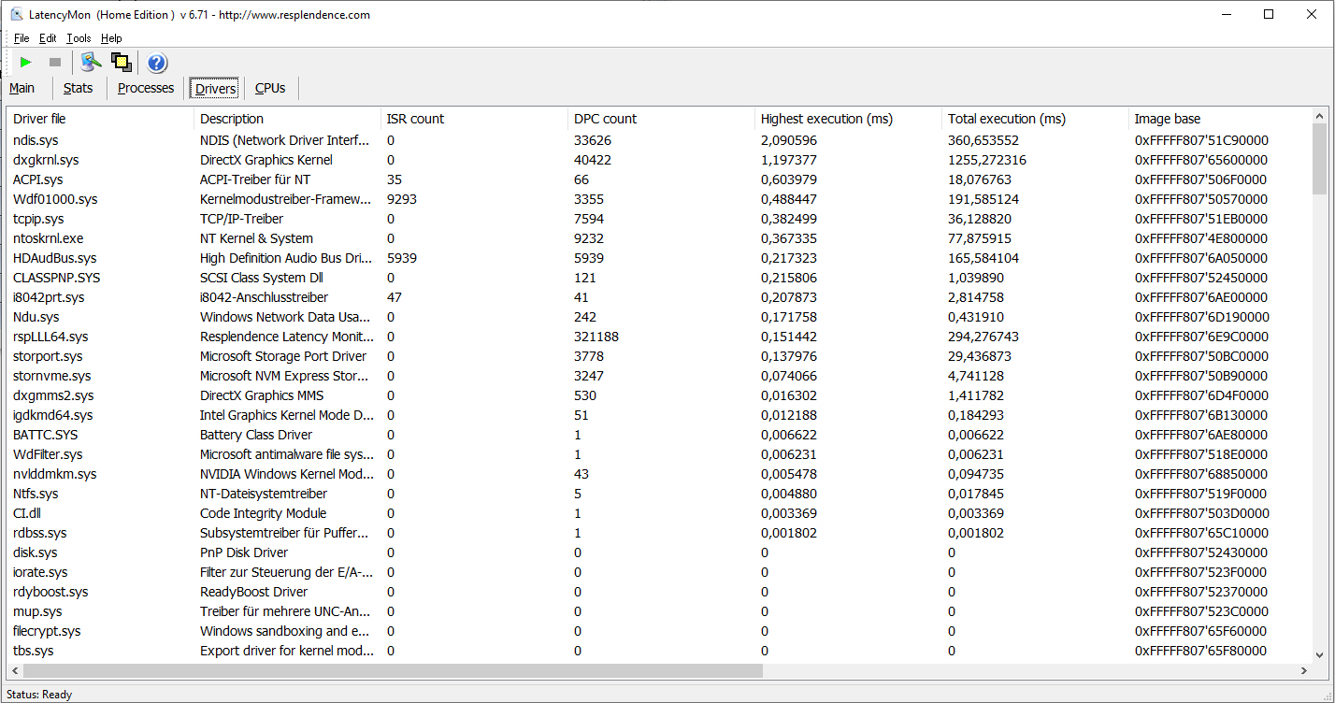Sort list by DPC count column header
1335x703 pixels.
point(605,119)
